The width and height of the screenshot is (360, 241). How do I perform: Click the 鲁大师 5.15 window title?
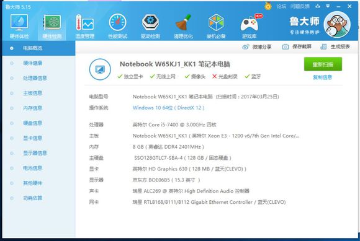pos(18,7)
